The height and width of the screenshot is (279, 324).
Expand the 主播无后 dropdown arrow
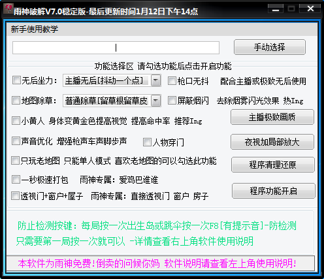click(156, 80)
